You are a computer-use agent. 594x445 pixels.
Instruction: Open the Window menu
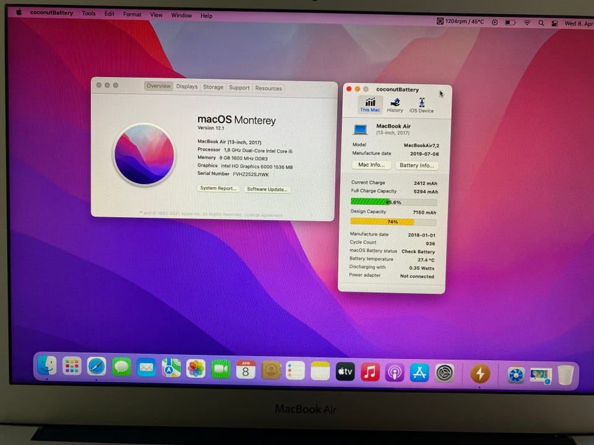coord(181,15)
